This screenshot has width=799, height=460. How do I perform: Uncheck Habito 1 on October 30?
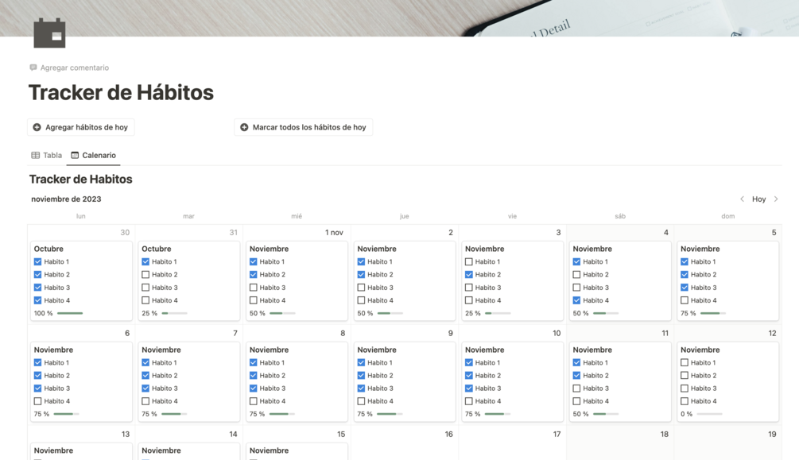click(37, 261)
